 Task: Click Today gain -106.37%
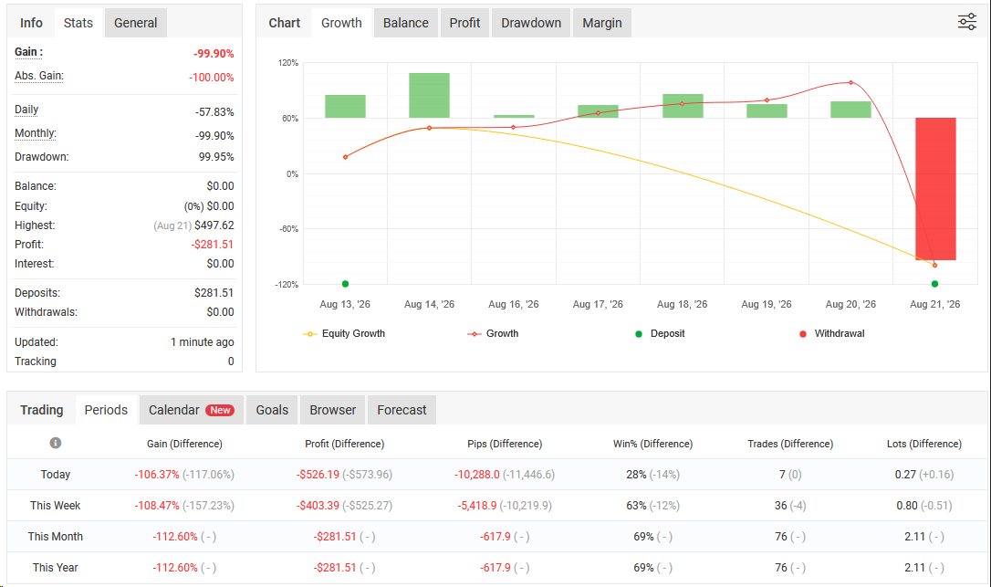coord(157,475)
